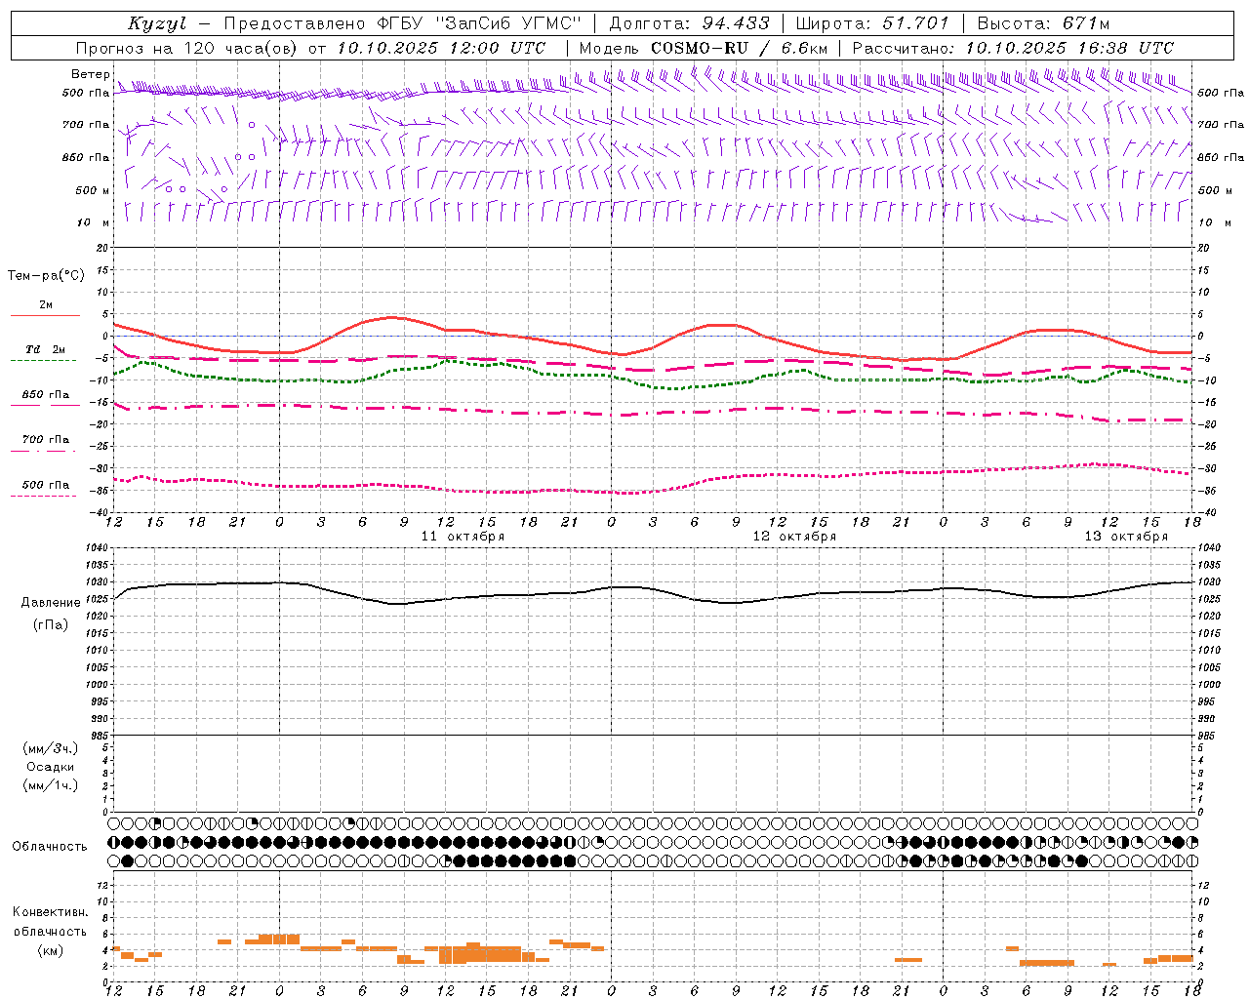Click the (гПа) unit label under Давление
The height and width of the screenshot is (999, 1249).
51,625
